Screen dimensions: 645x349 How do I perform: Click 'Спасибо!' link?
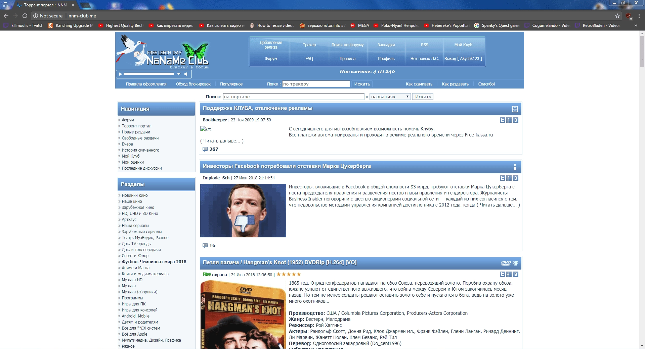tap(486, 84)
